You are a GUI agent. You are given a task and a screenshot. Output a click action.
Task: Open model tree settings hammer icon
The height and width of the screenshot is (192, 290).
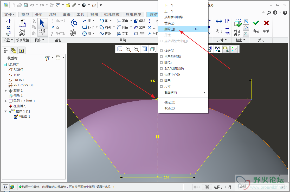47,58
